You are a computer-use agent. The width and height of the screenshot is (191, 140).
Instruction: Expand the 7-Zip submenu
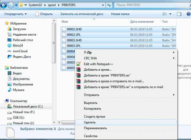126,52
